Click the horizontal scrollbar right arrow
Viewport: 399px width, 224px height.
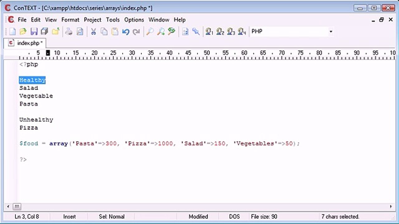pyautogui.click(x=391, y=206)
